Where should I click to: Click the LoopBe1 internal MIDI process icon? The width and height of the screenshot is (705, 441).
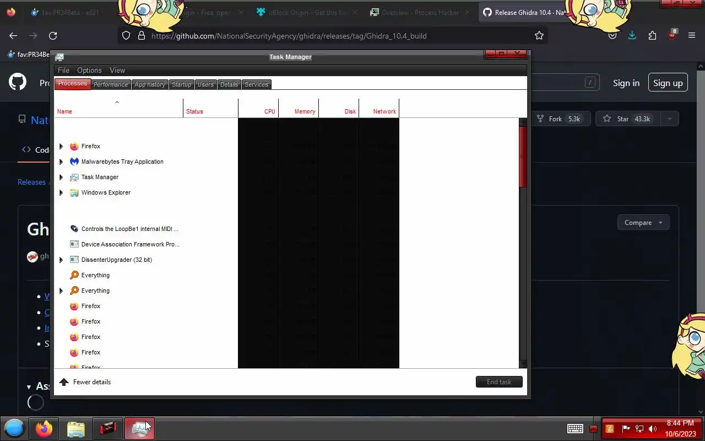tap(74, 229)
